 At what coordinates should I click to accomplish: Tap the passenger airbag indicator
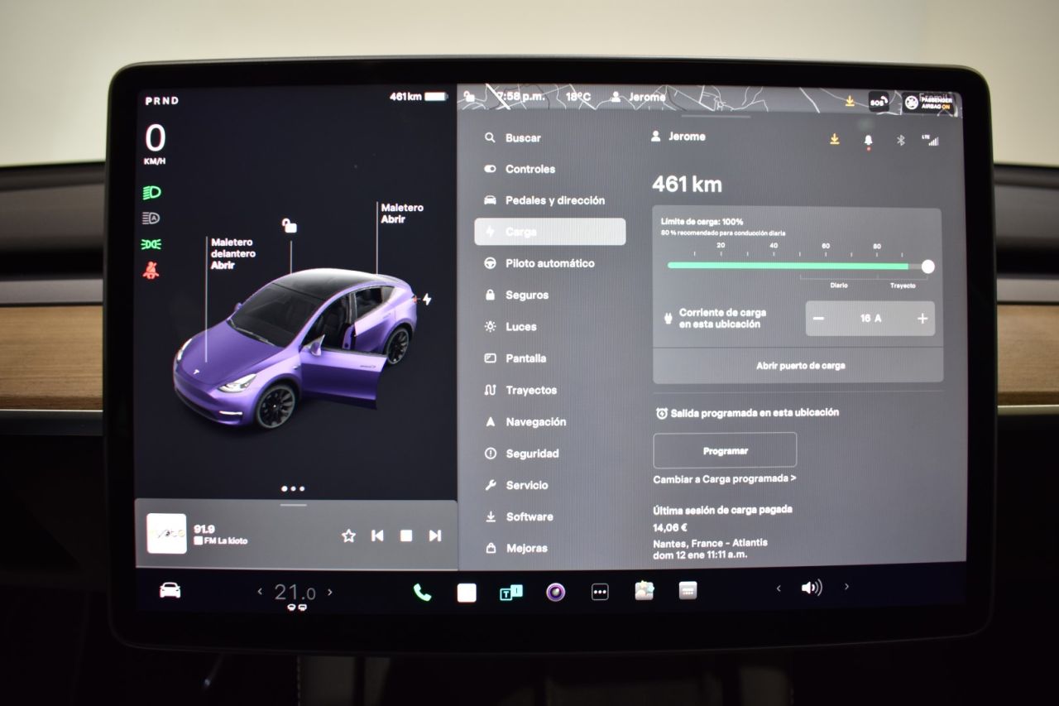click(x=927, y=103)
